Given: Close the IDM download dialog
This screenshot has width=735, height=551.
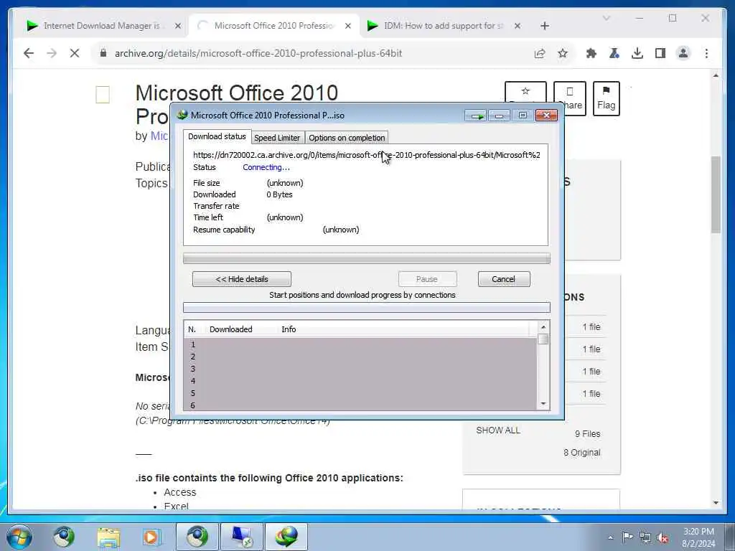Looking at the screenshot, I should tap(546, 116).
